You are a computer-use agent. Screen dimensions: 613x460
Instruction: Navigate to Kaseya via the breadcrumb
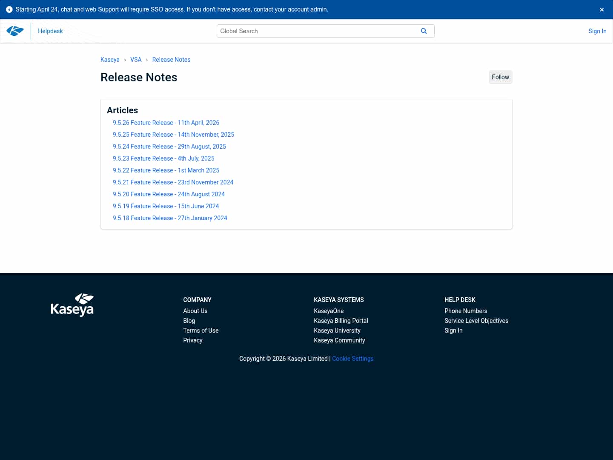pyautogui.click(x=110, y=60)
